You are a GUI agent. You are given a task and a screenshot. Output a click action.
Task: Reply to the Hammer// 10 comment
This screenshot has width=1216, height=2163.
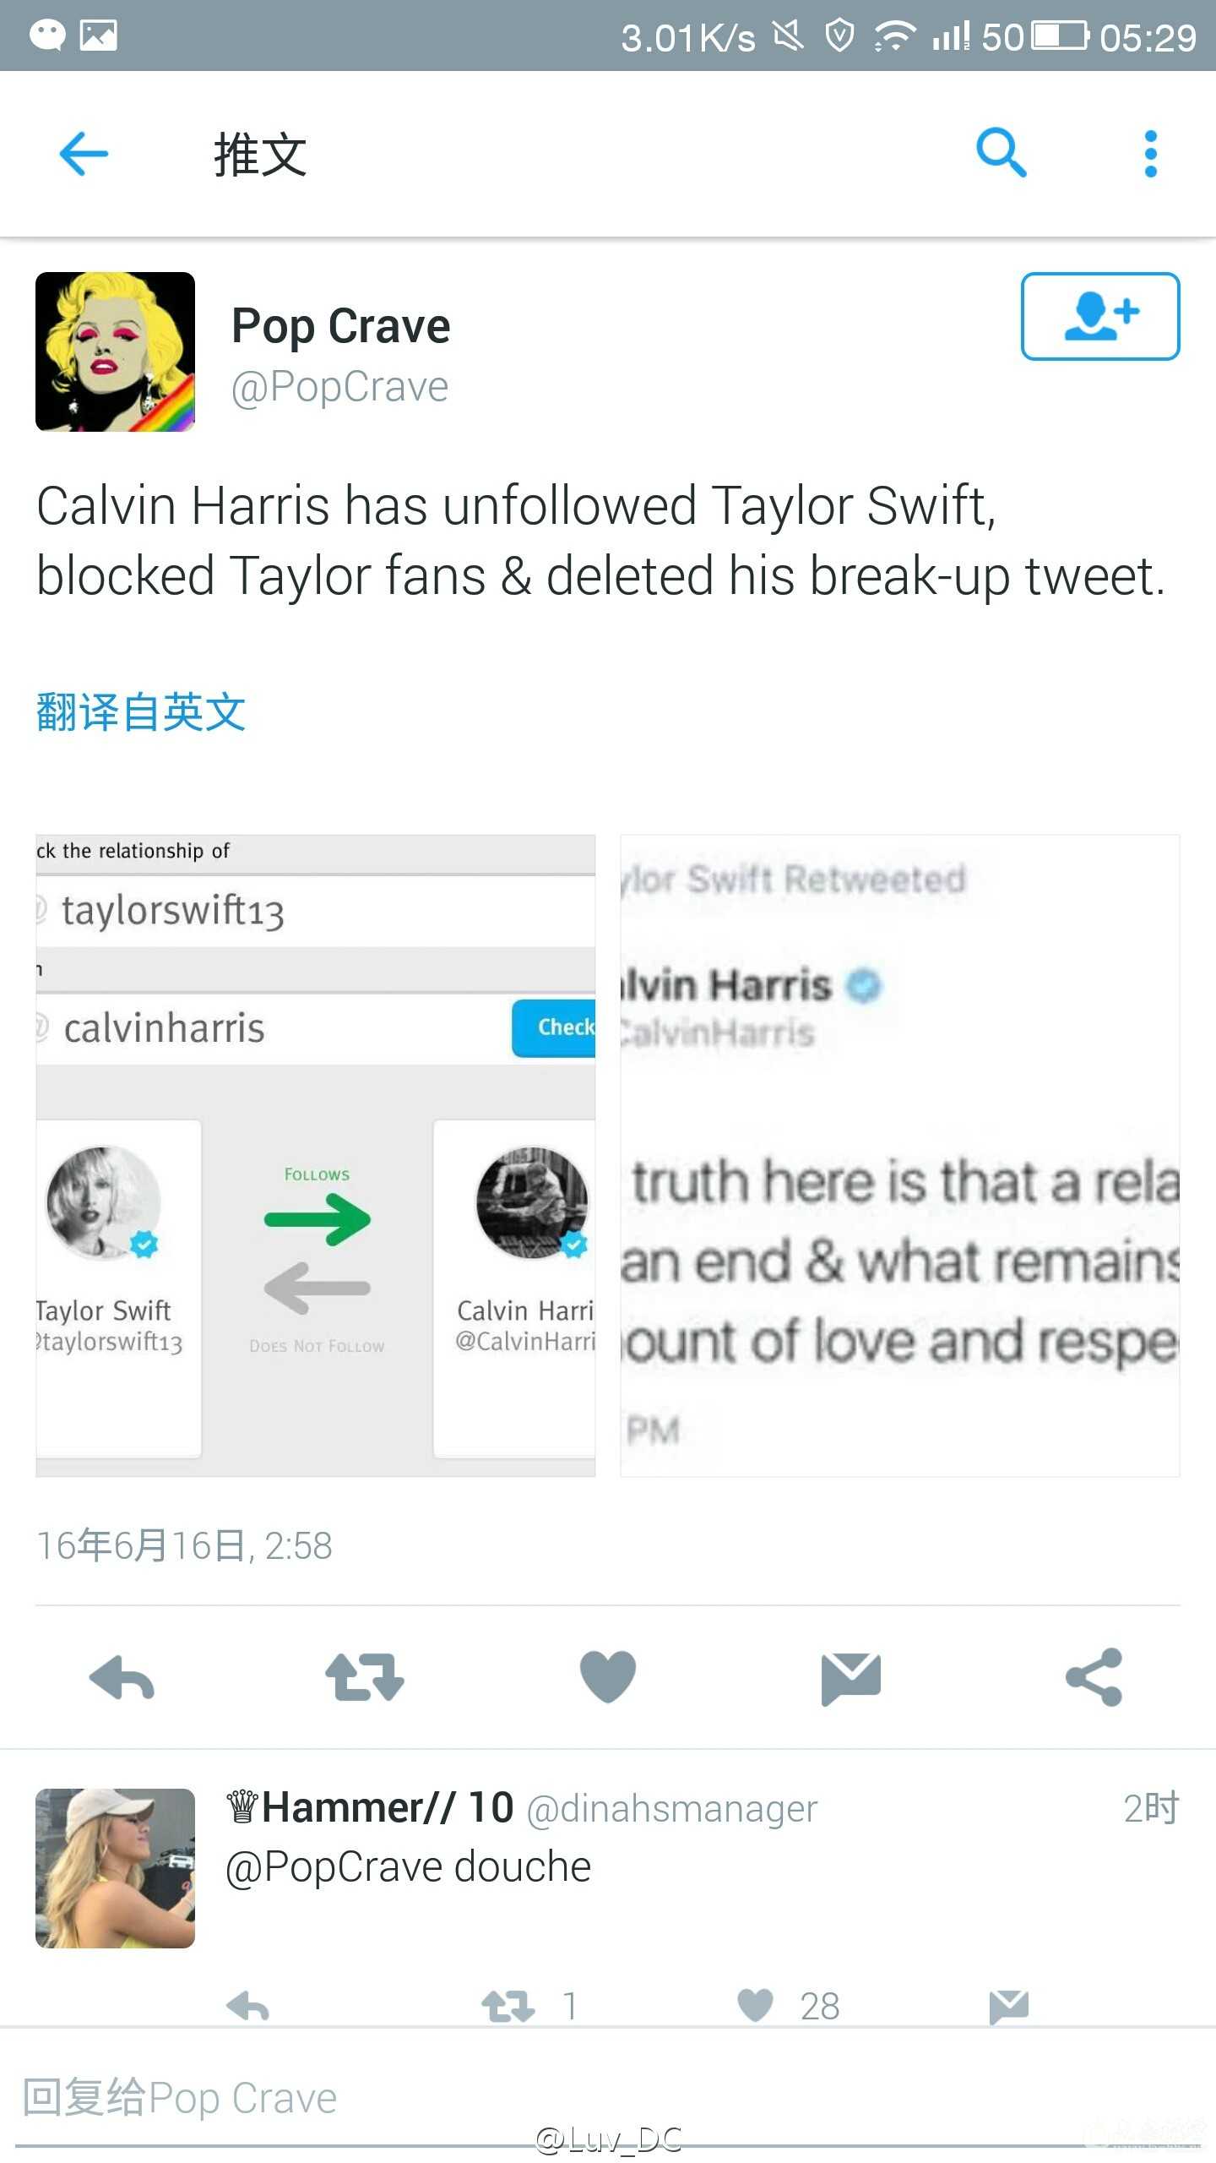click(247, 2006)
